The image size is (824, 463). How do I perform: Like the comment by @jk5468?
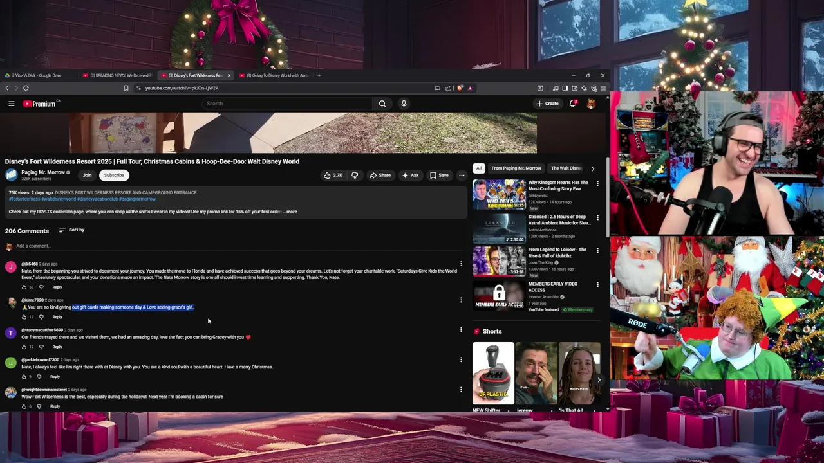pyautogui.click(x=24, y=287)
